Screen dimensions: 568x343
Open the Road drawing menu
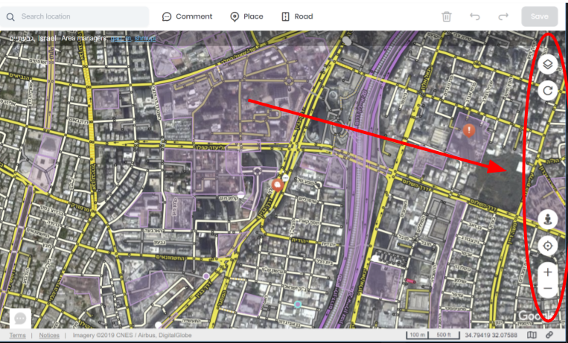coord(296,16)
